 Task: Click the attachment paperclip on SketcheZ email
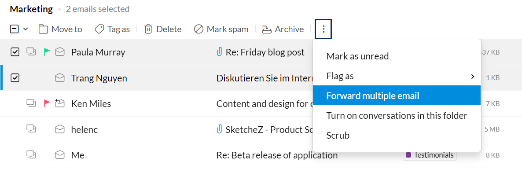[x=219, y=129]
